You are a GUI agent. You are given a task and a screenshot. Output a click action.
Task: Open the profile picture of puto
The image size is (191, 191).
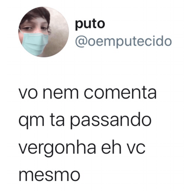point(44,32)
